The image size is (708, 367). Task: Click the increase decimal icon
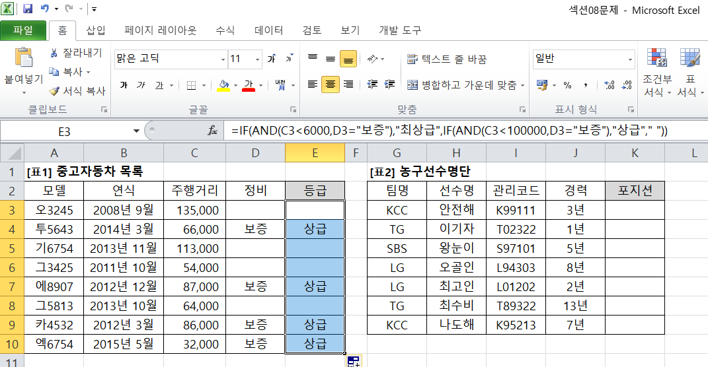tap(609, 85)
